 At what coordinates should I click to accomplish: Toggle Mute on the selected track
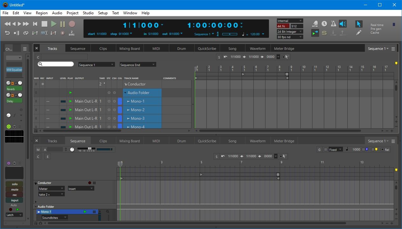(14, 189)
